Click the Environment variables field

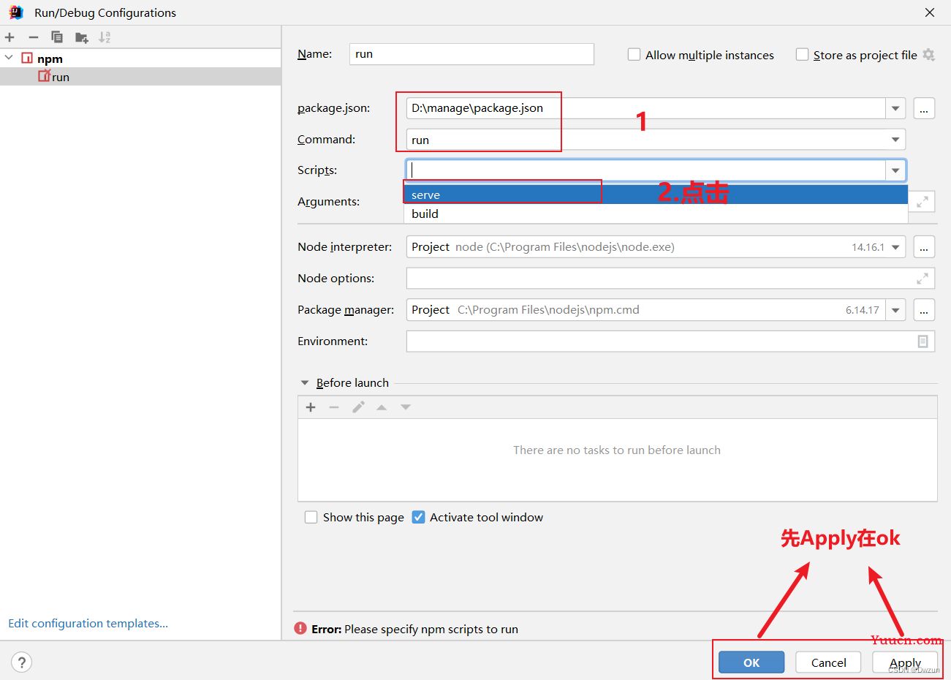point(660,341)
